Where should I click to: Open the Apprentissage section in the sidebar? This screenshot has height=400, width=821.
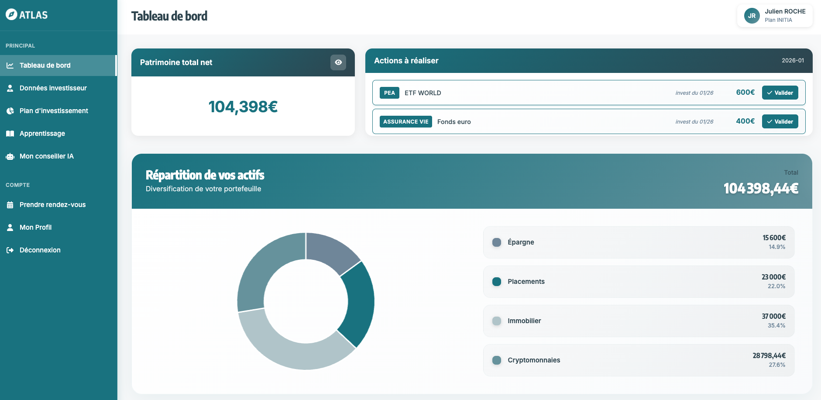(x=42, y=134)
